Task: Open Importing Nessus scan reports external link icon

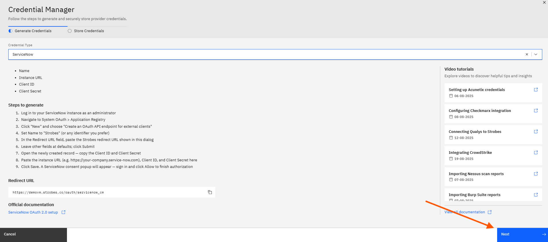Action: pyautogui.click(x=536, y=174)
